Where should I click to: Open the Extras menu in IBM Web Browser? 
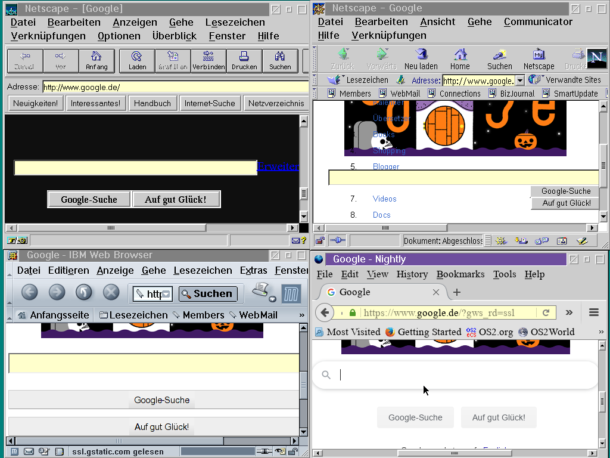click(254, 270)
